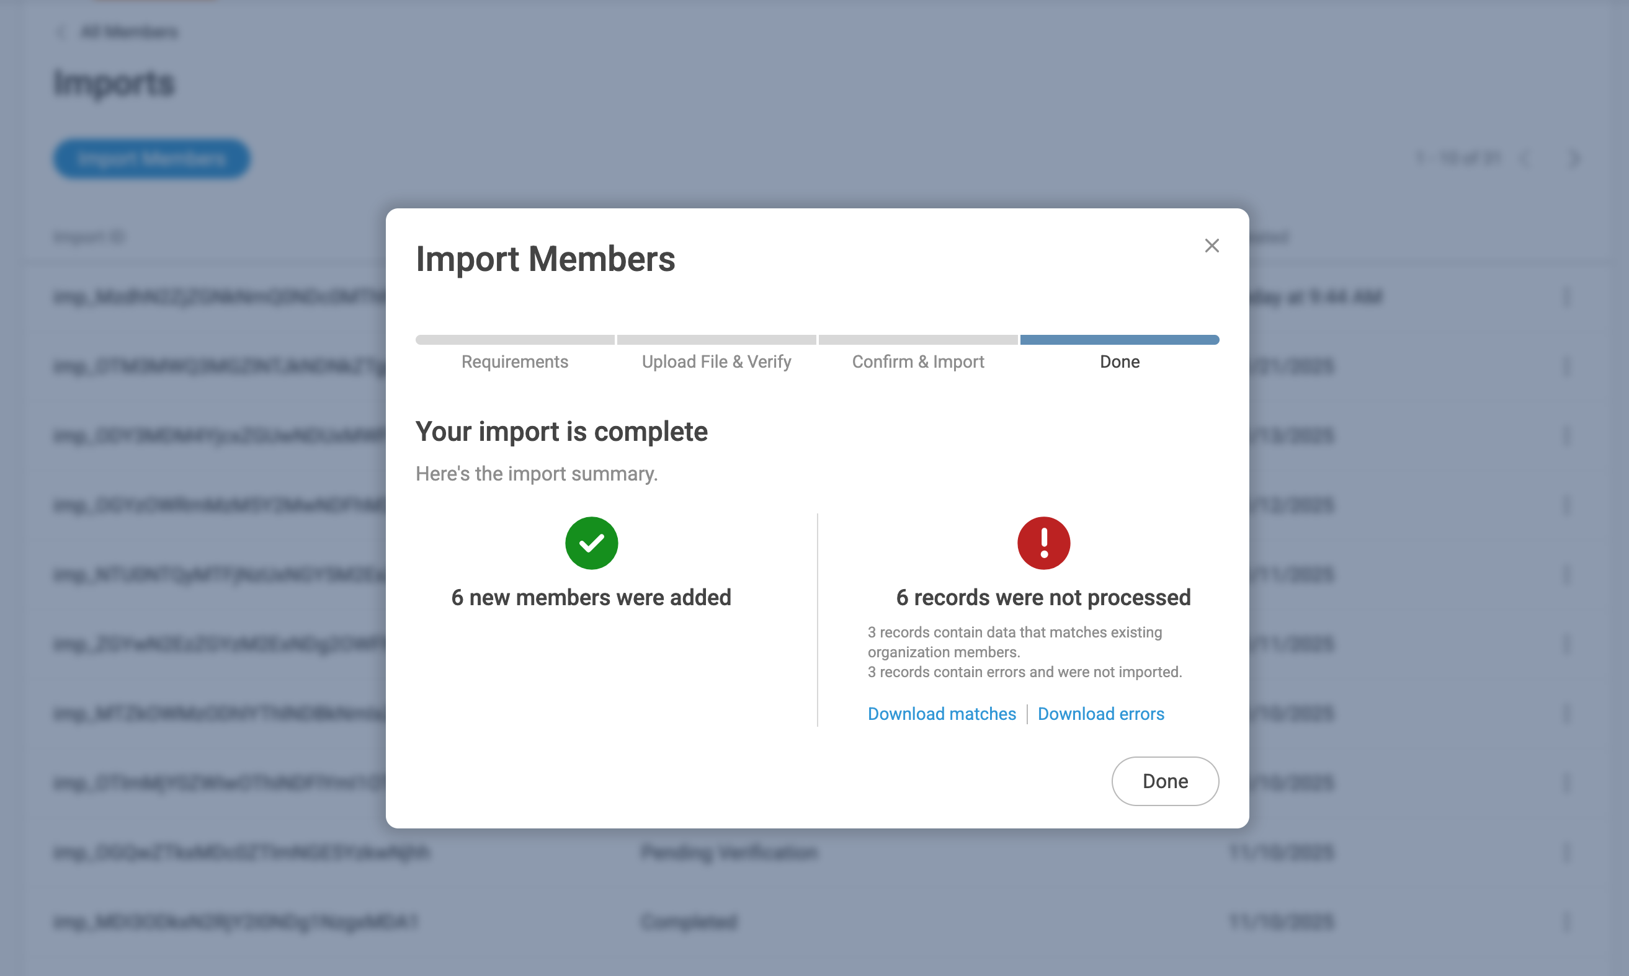Click Download errors link
Image resolution: width=1629 pixels, height=976 pixels.
tap(1100, 714)
